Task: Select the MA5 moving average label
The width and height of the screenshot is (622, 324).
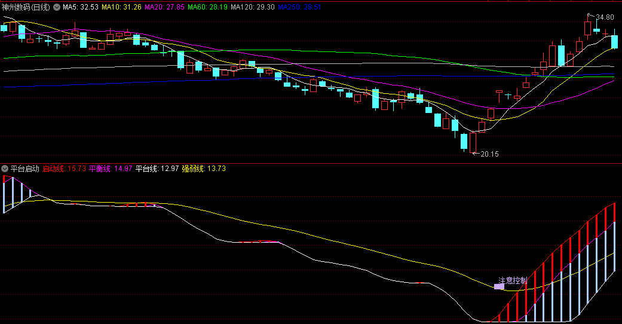Action: click(x=81, y=7)
